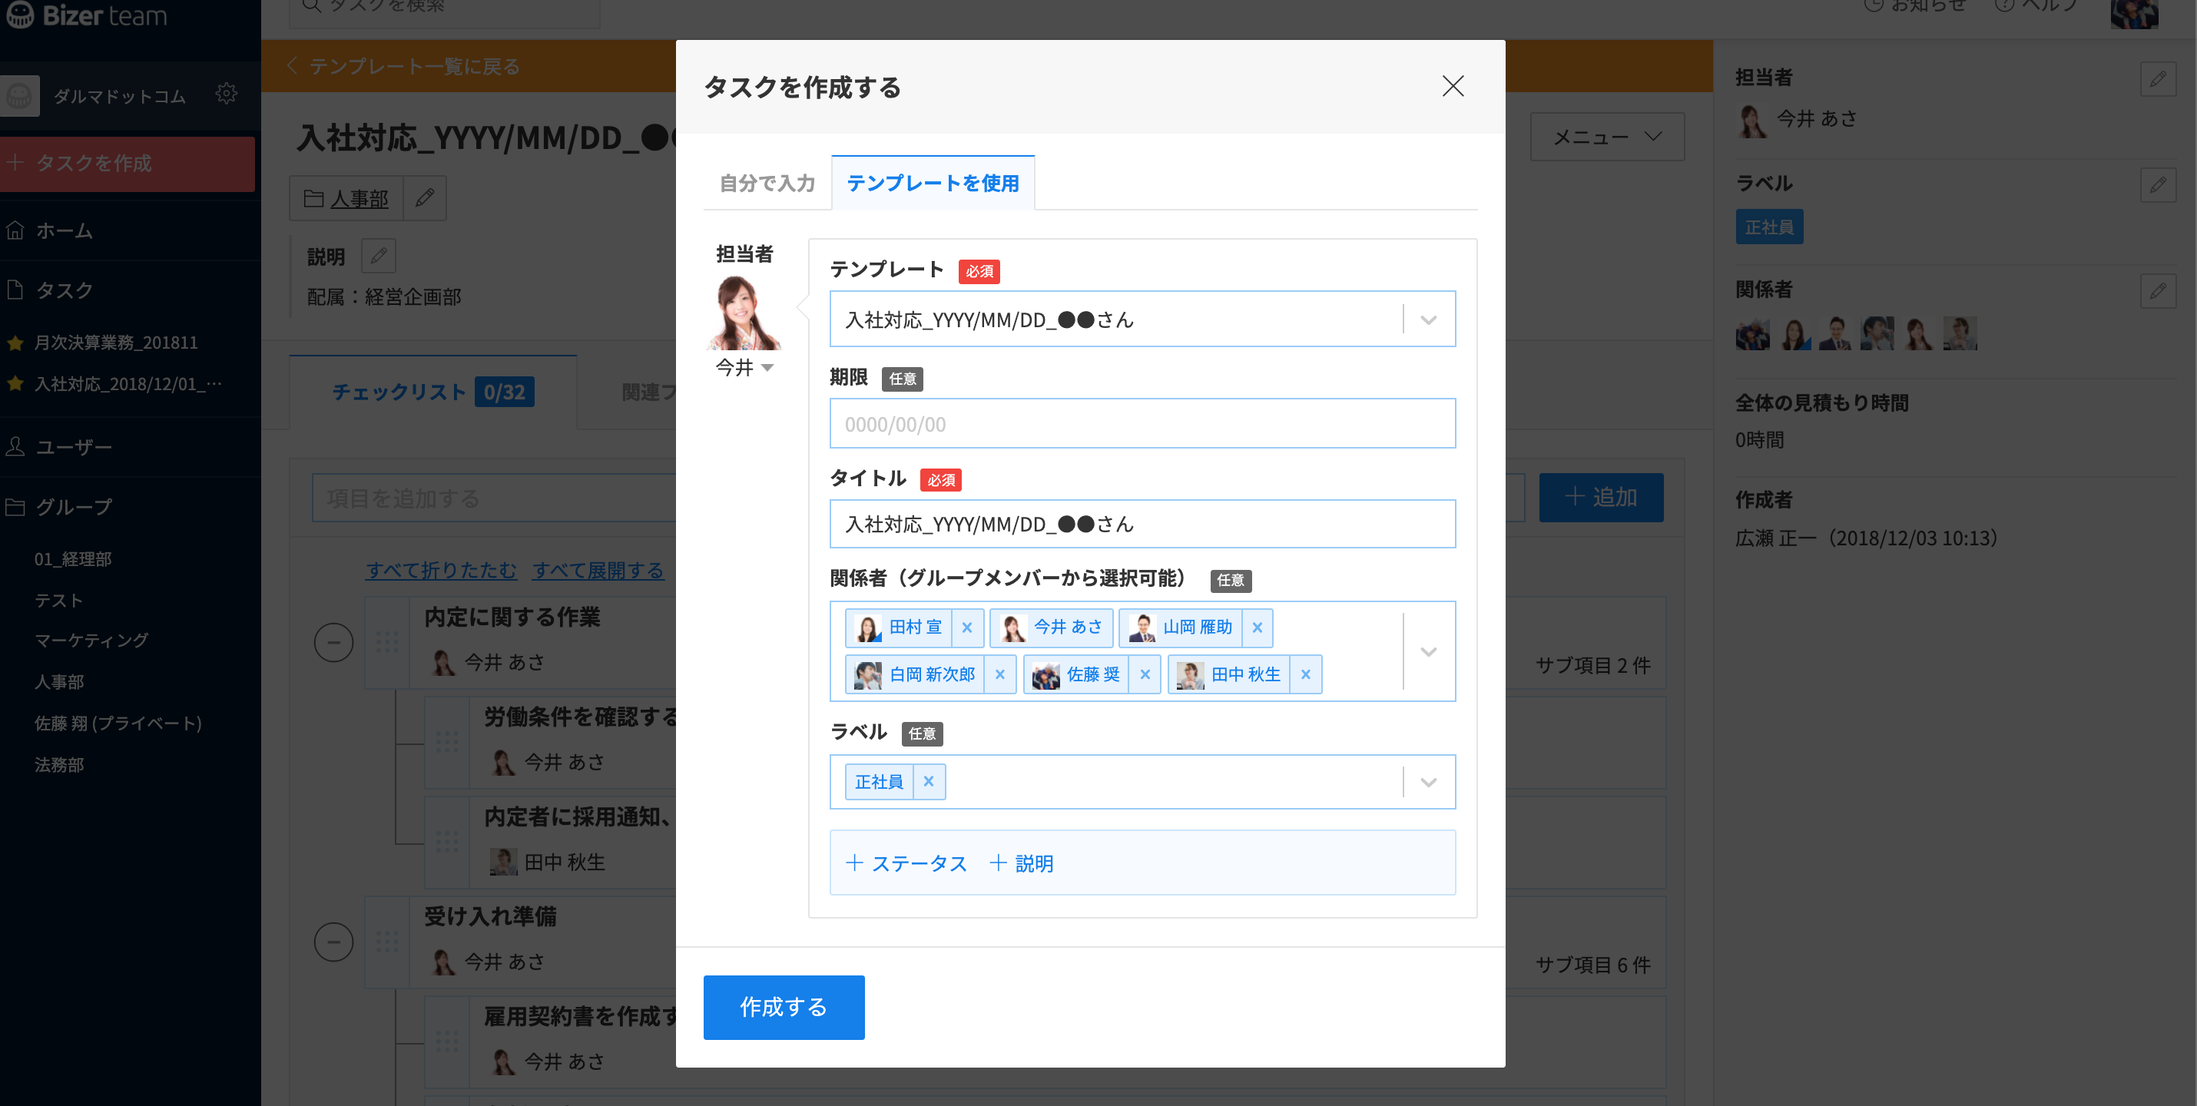
Task: Edit folder pencil icon next to 人事部
Action: (x=425, y=199)
